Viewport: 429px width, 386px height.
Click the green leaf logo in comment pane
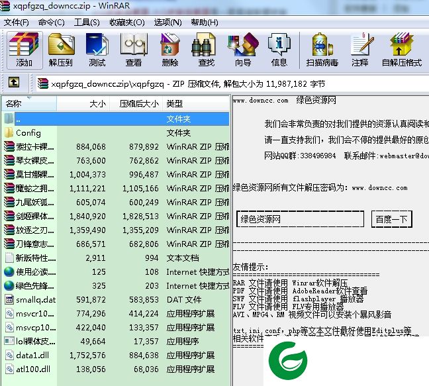[288, 360]
